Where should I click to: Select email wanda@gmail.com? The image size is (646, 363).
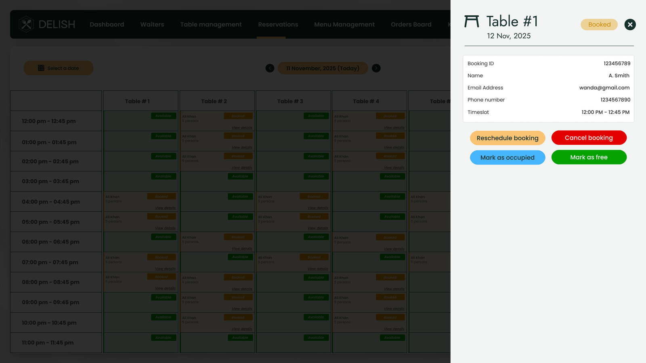(x=604, y=88)
